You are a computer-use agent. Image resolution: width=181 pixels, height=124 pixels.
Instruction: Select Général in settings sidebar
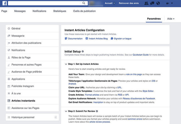[x=32, y=29]
